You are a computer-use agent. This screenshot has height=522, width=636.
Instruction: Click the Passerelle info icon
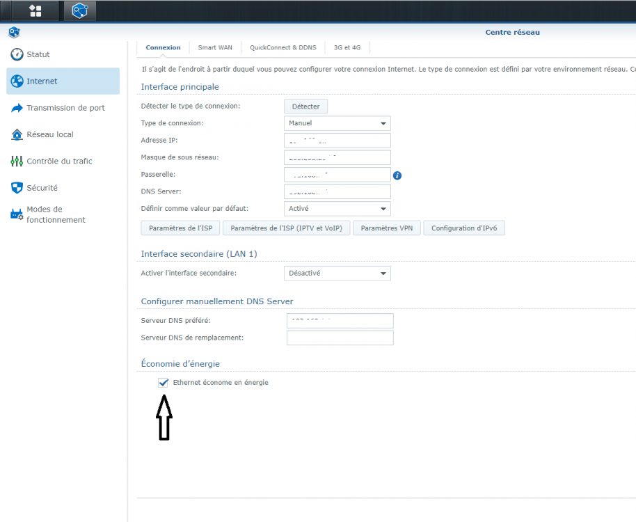tap(397, 175)
